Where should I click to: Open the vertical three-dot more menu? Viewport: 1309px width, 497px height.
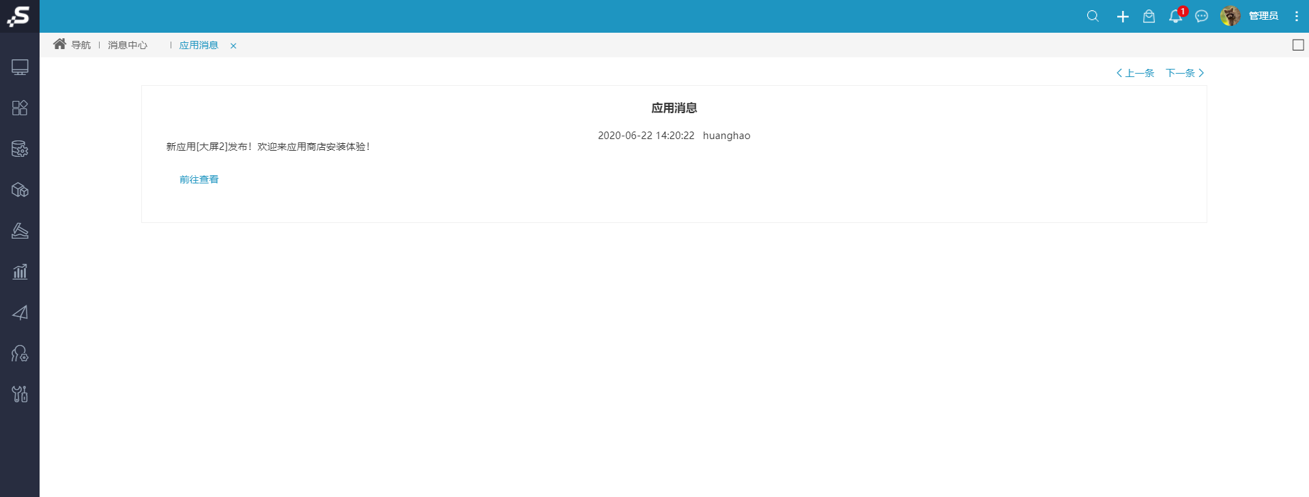tap(1297, 16)
